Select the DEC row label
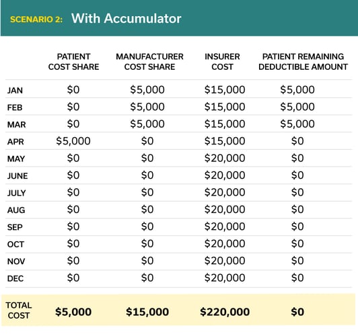 (x=15, y=278)
